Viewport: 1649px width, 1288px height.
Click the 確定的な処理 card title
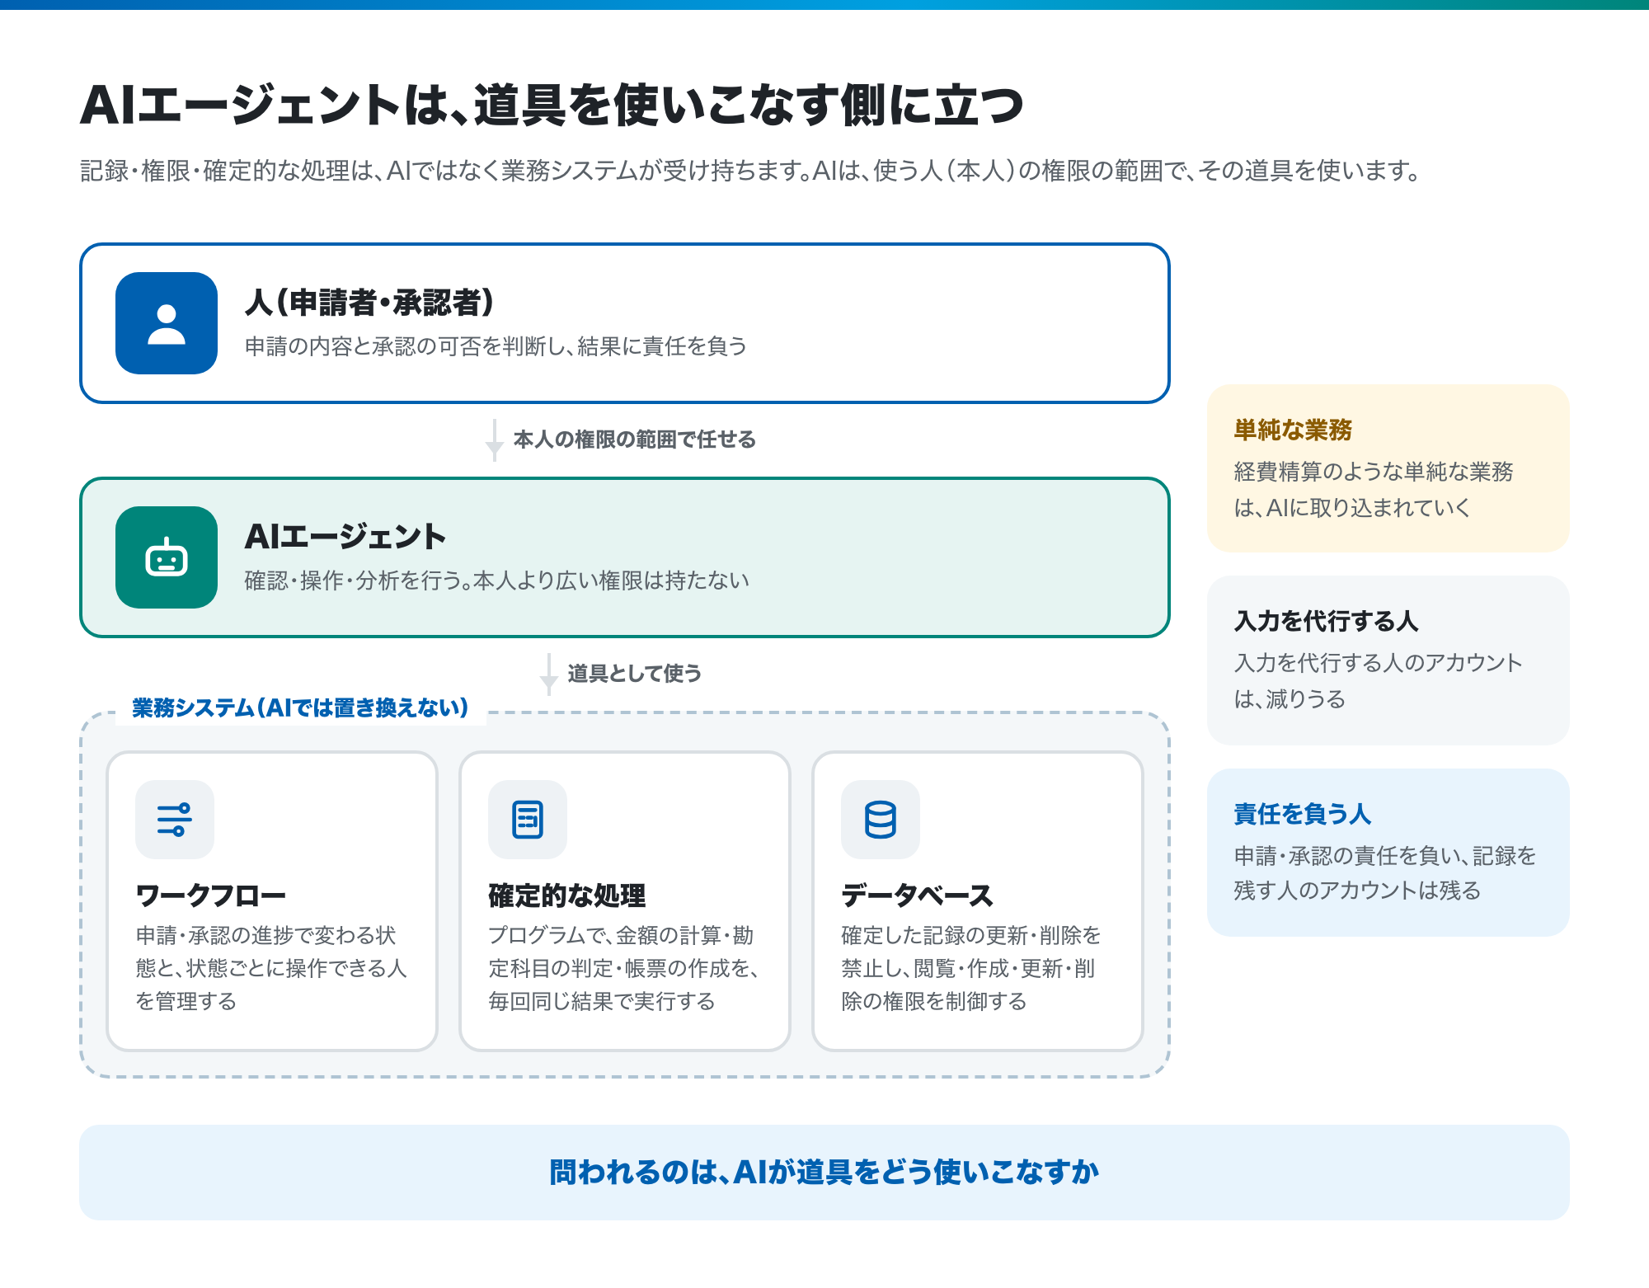click(x=567, y=895)
